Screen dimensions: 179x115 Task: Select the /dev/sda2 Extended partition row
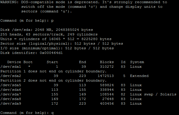[74, 76]
